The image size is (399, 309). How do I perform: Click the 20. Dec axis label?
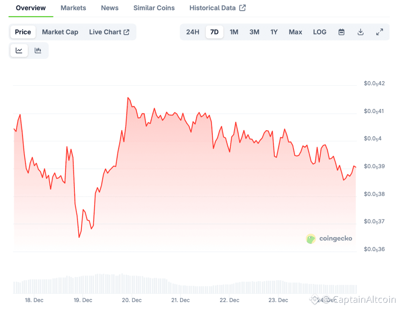coord(132,300)
